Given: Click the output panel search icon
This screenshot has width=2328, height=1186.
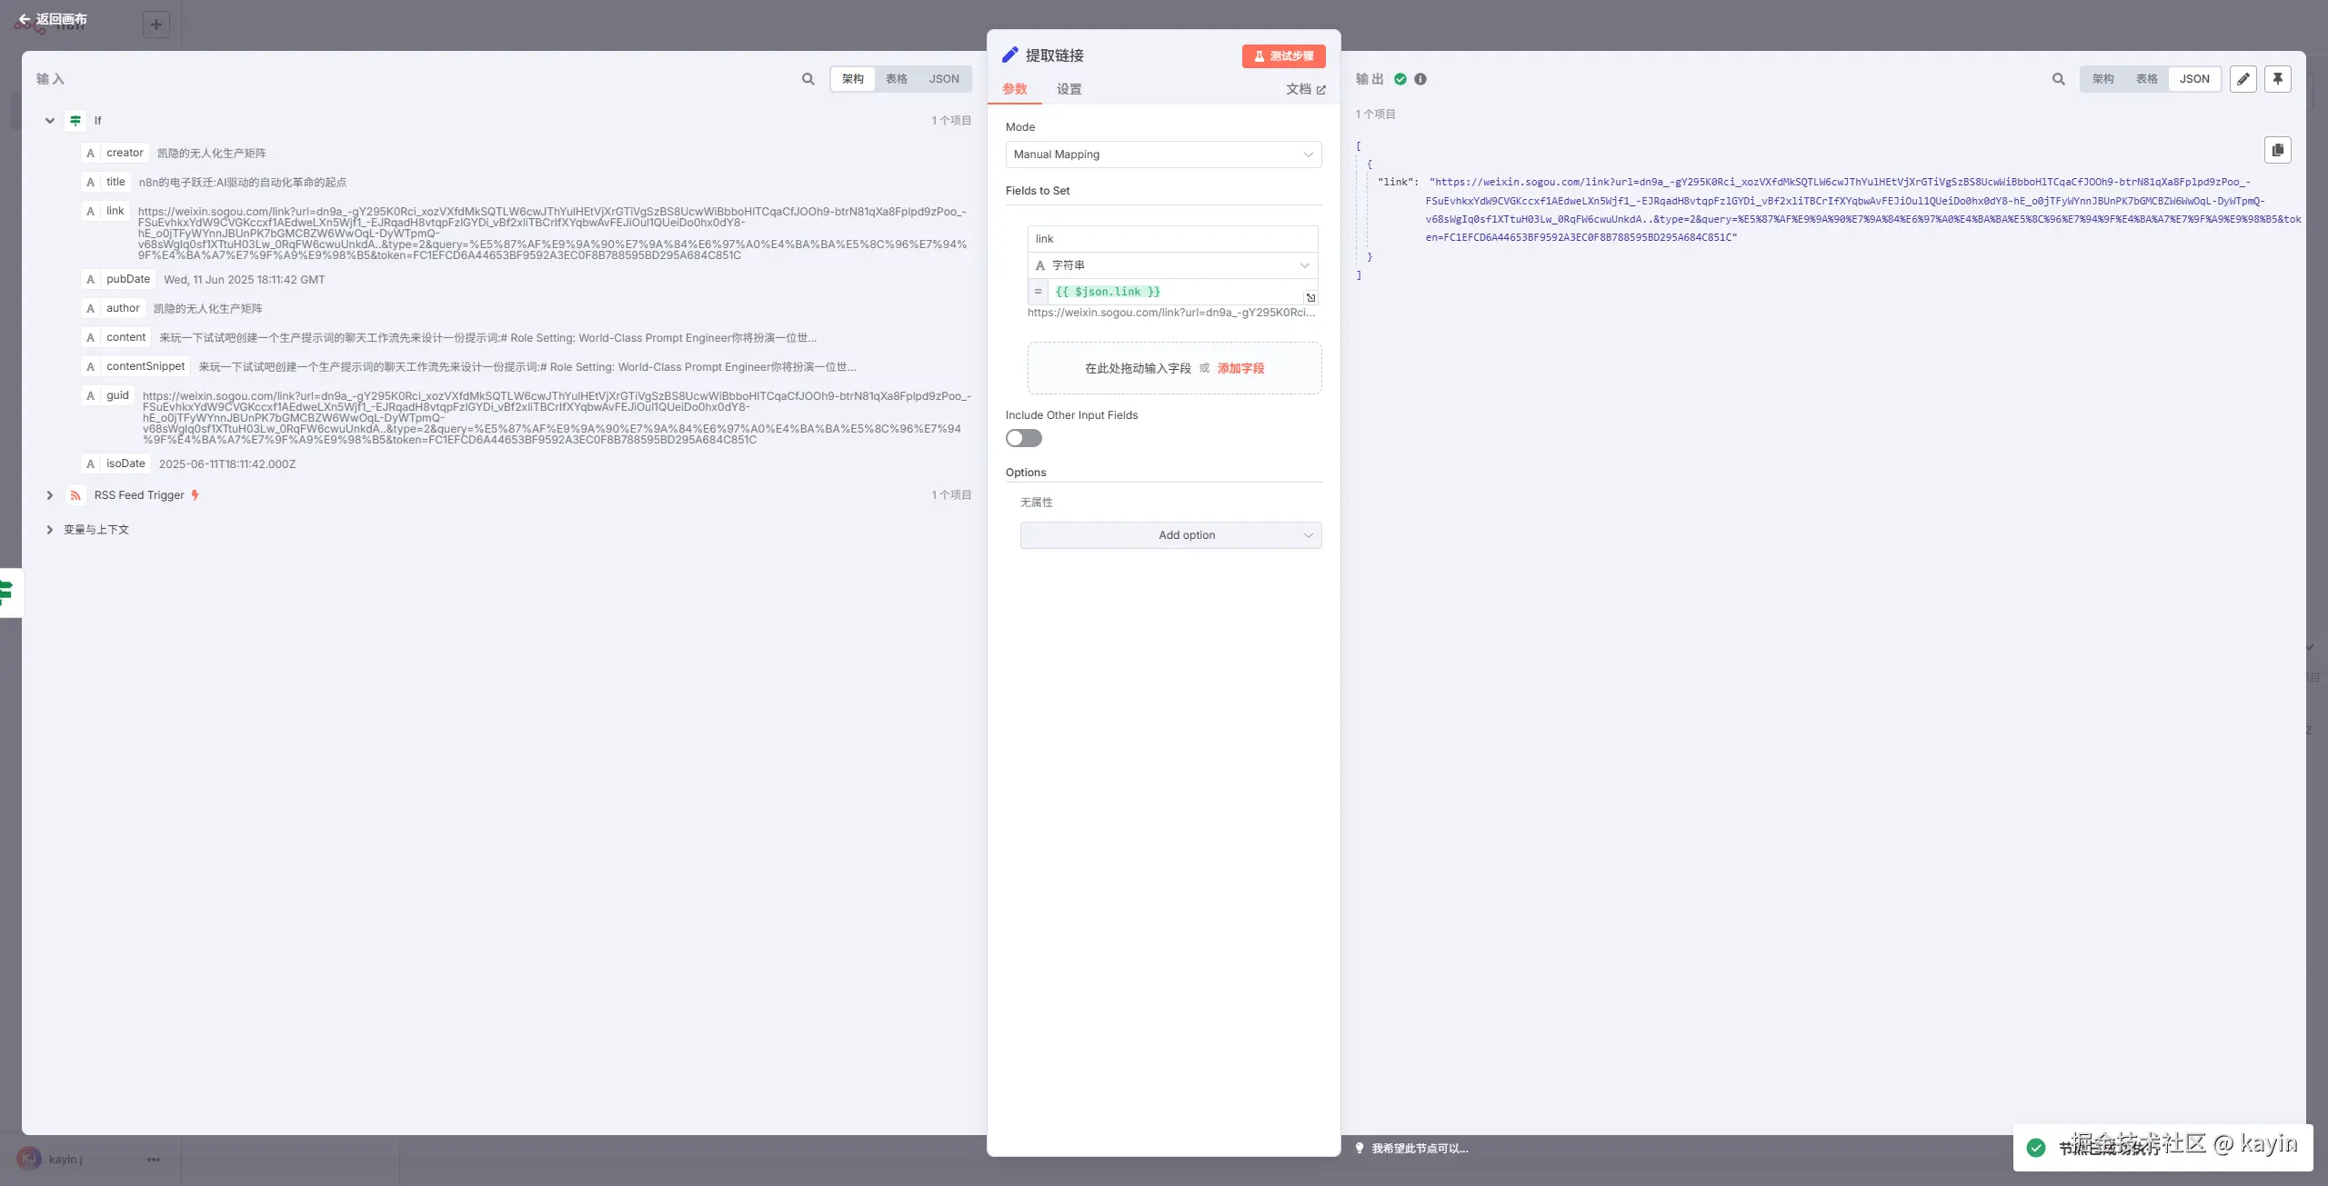Looking at the screenshot, I should (x=2058, y=79).
